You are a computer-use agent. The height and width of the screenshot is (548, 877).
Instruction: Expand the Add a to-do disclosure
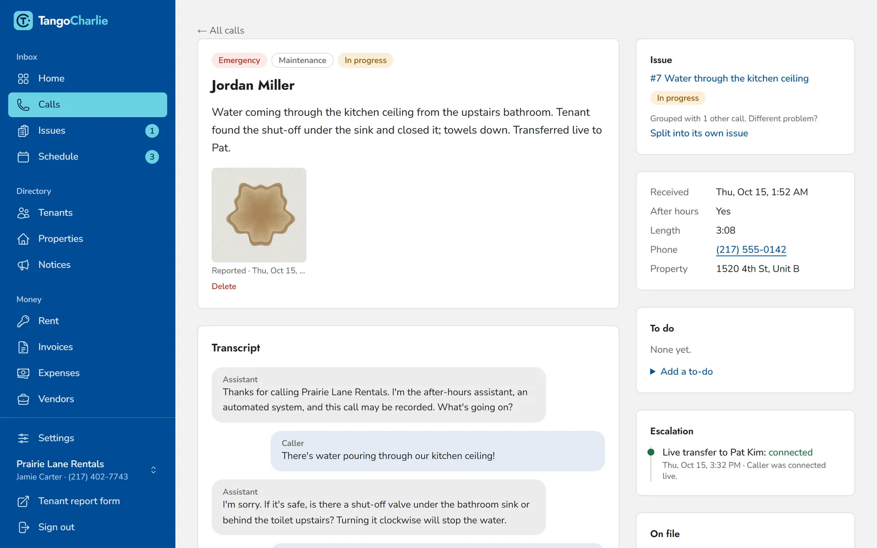click(681, 372)
